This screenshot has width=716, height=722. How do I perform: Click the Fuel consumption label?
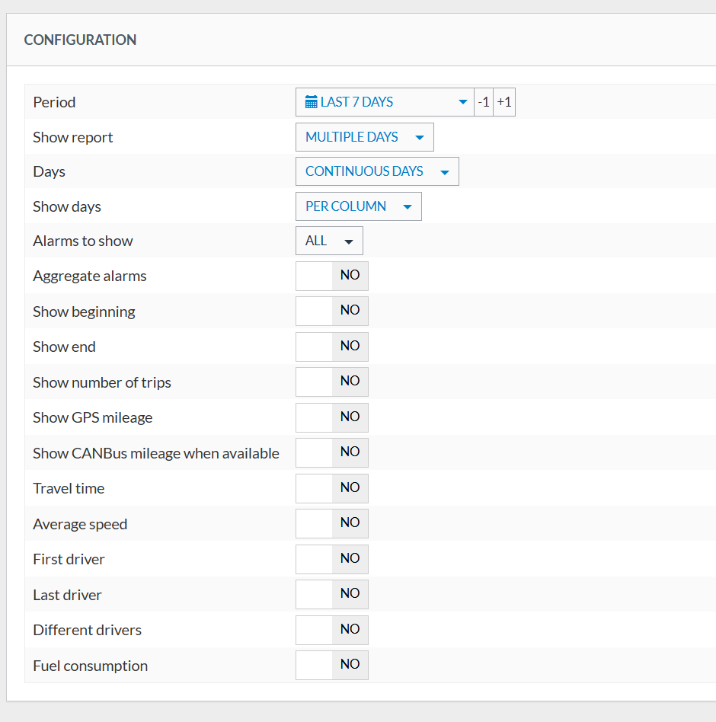click(90, 666)
